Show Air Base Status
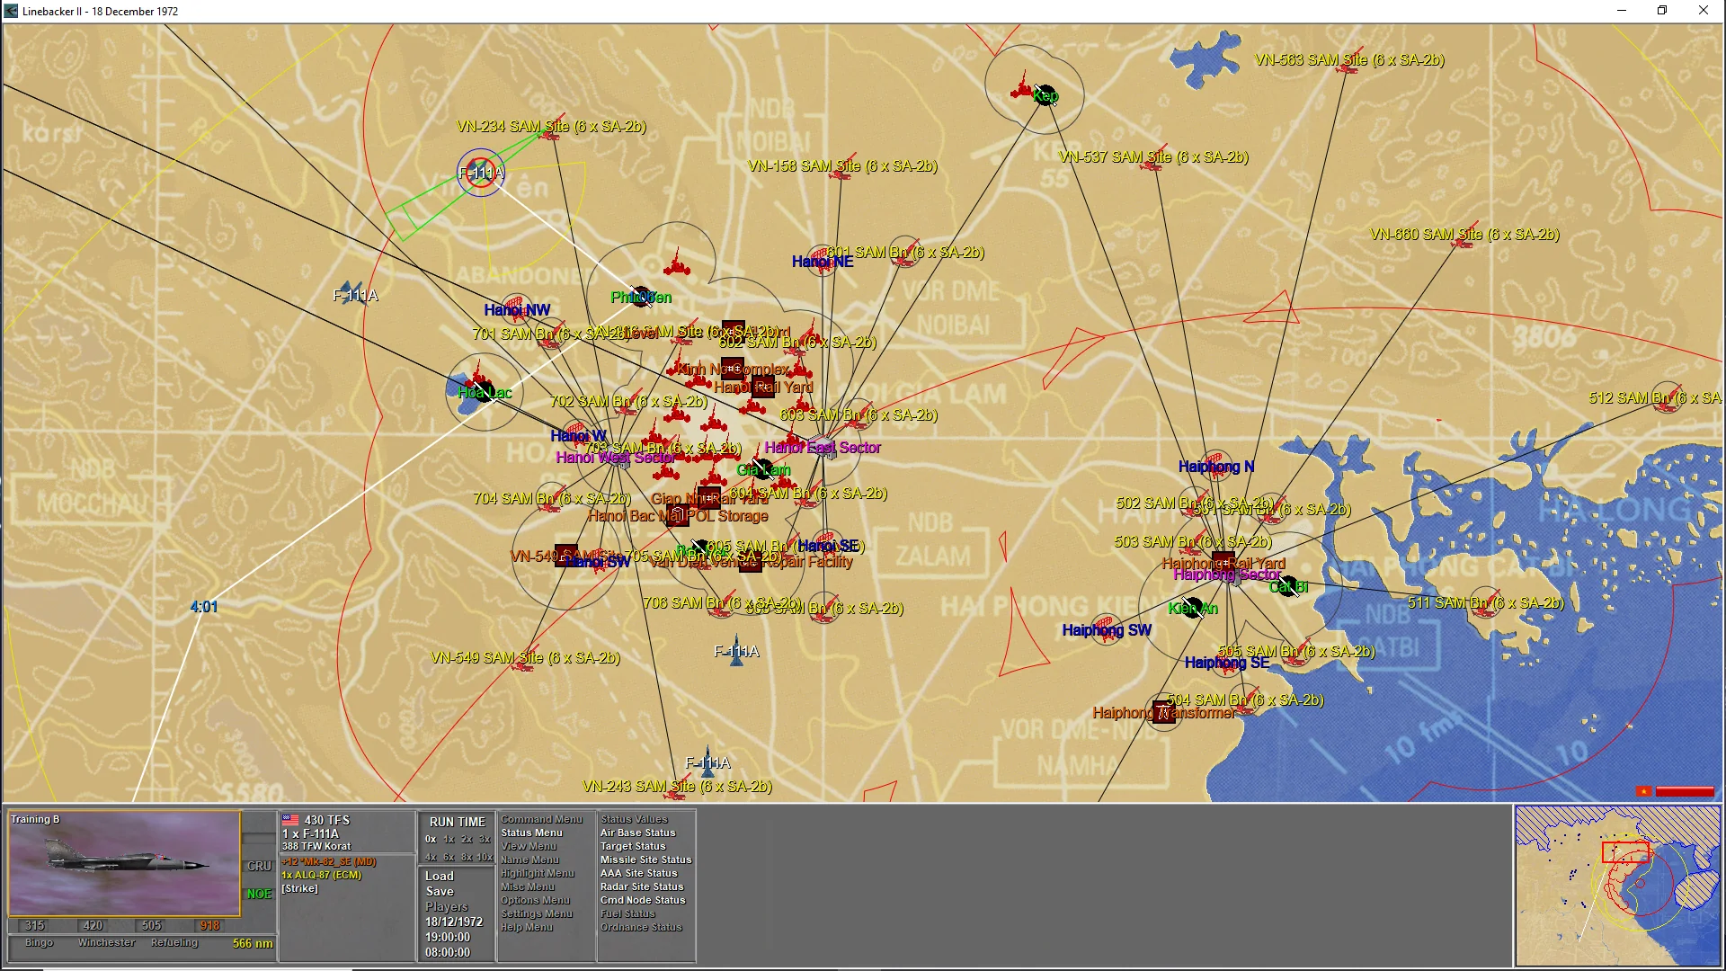 [637, 833]
